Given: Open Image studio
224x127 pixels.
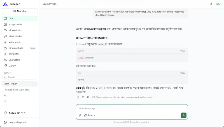Looking at the screenshot, I should (x=20, y=24).
